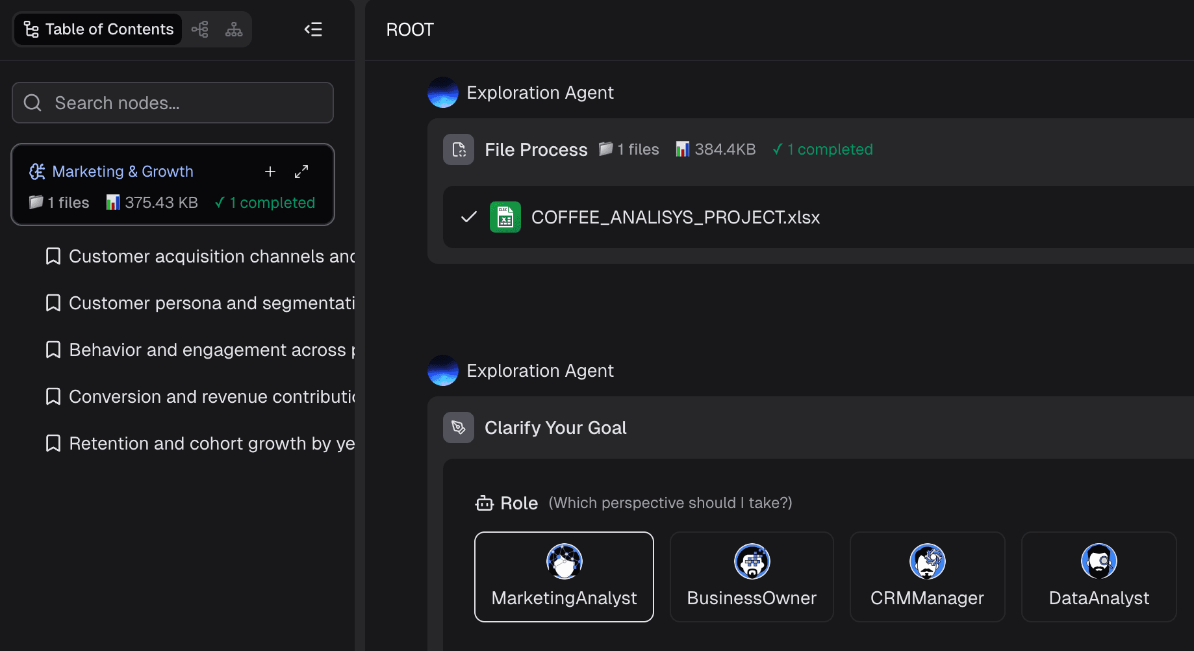Viewport: 1194px width, 651px height.
Task: Click the sidebar 1 files folder icon
Action: (x=36, y=202)
